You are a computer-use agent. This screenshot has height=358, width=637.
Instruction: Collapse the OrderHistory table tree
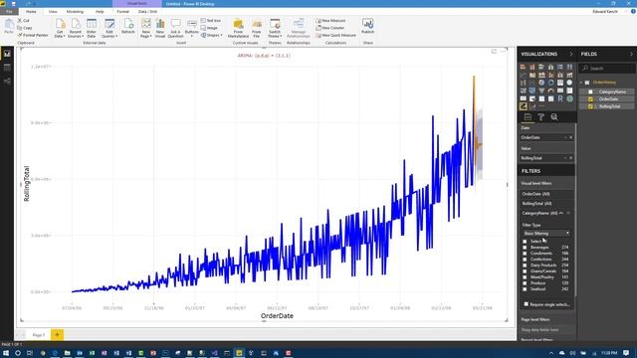click(x=581, y=83)
